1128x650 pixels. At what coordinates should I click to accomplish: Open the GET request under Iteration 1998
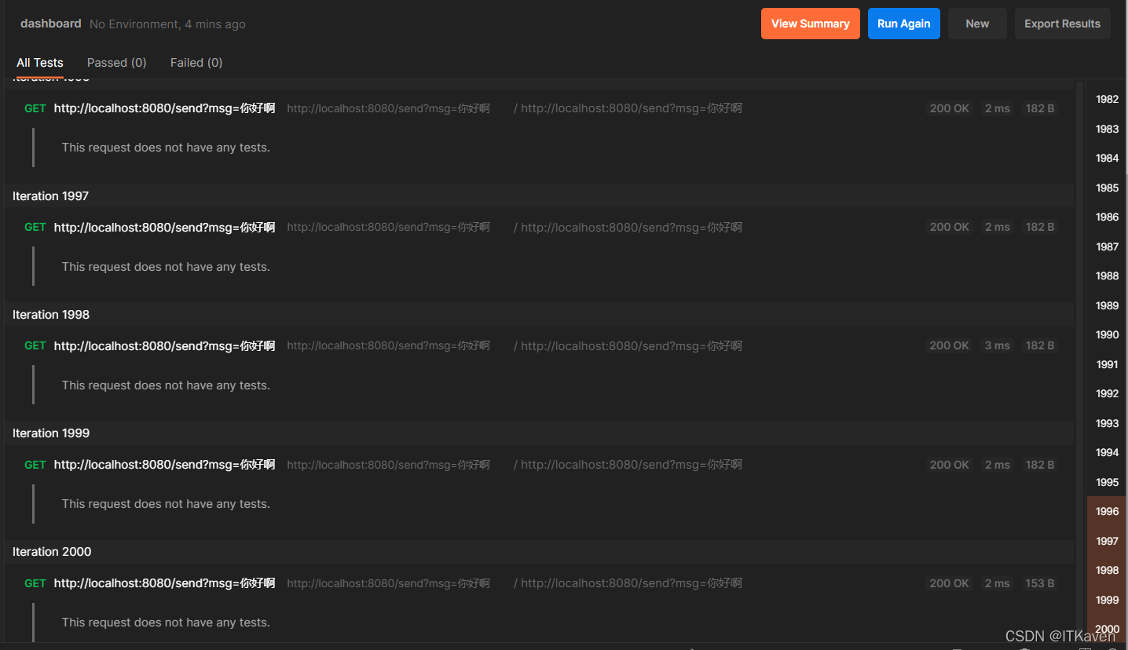(x=164, y=345)
